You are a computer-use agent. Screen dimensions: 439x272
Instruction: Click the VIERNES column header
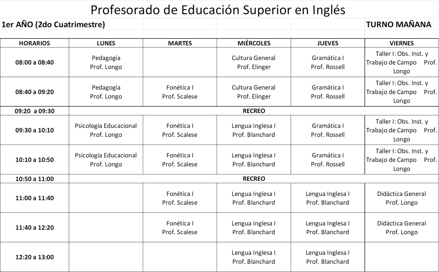[x=402, y=43]
